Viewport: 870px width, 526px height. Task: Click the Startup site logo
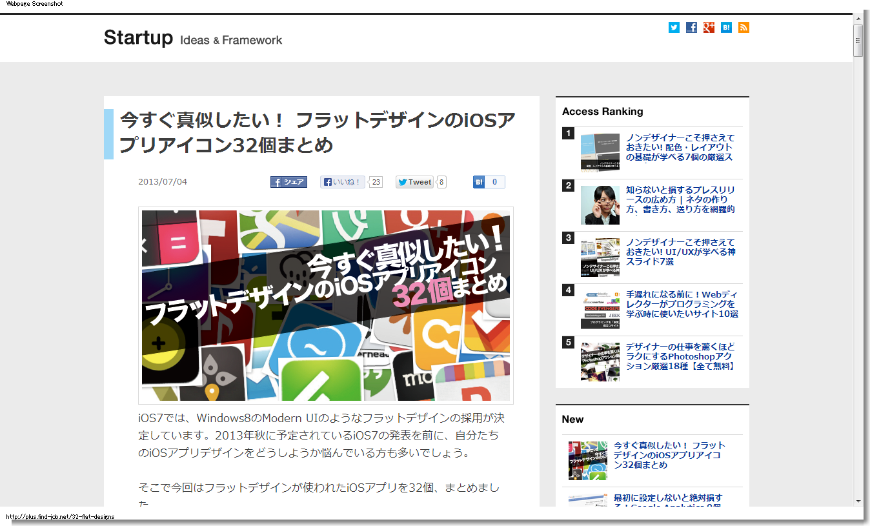point(138,37)
